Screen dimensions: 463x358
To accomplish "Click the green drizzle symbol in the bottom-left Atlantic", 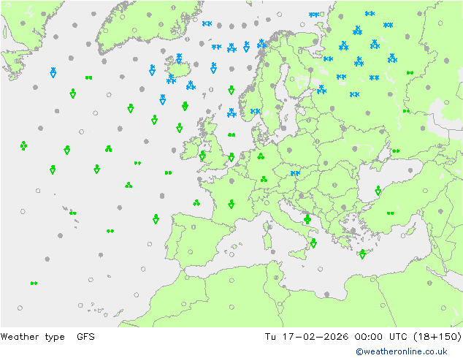I will click(34, 283).
